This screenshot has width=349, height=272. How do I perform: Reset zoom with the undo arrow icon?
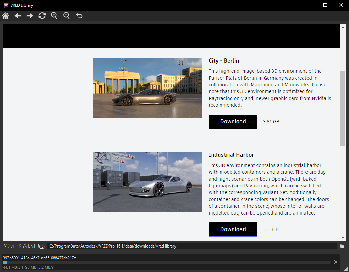[x=79, y=16]
